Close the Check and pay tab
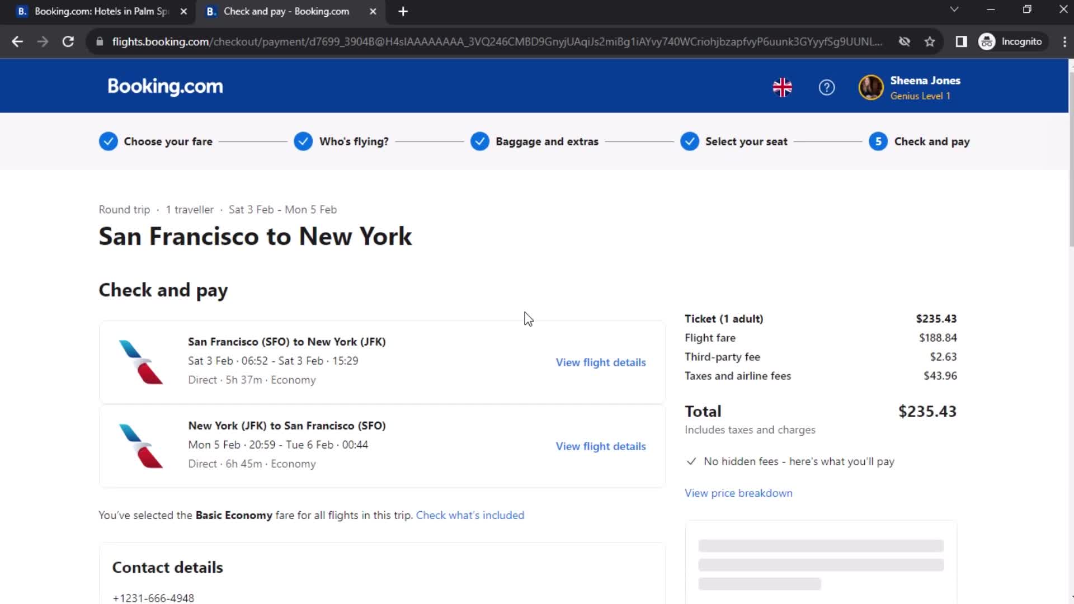This screenshot has height=604, width=1074. 373,11
